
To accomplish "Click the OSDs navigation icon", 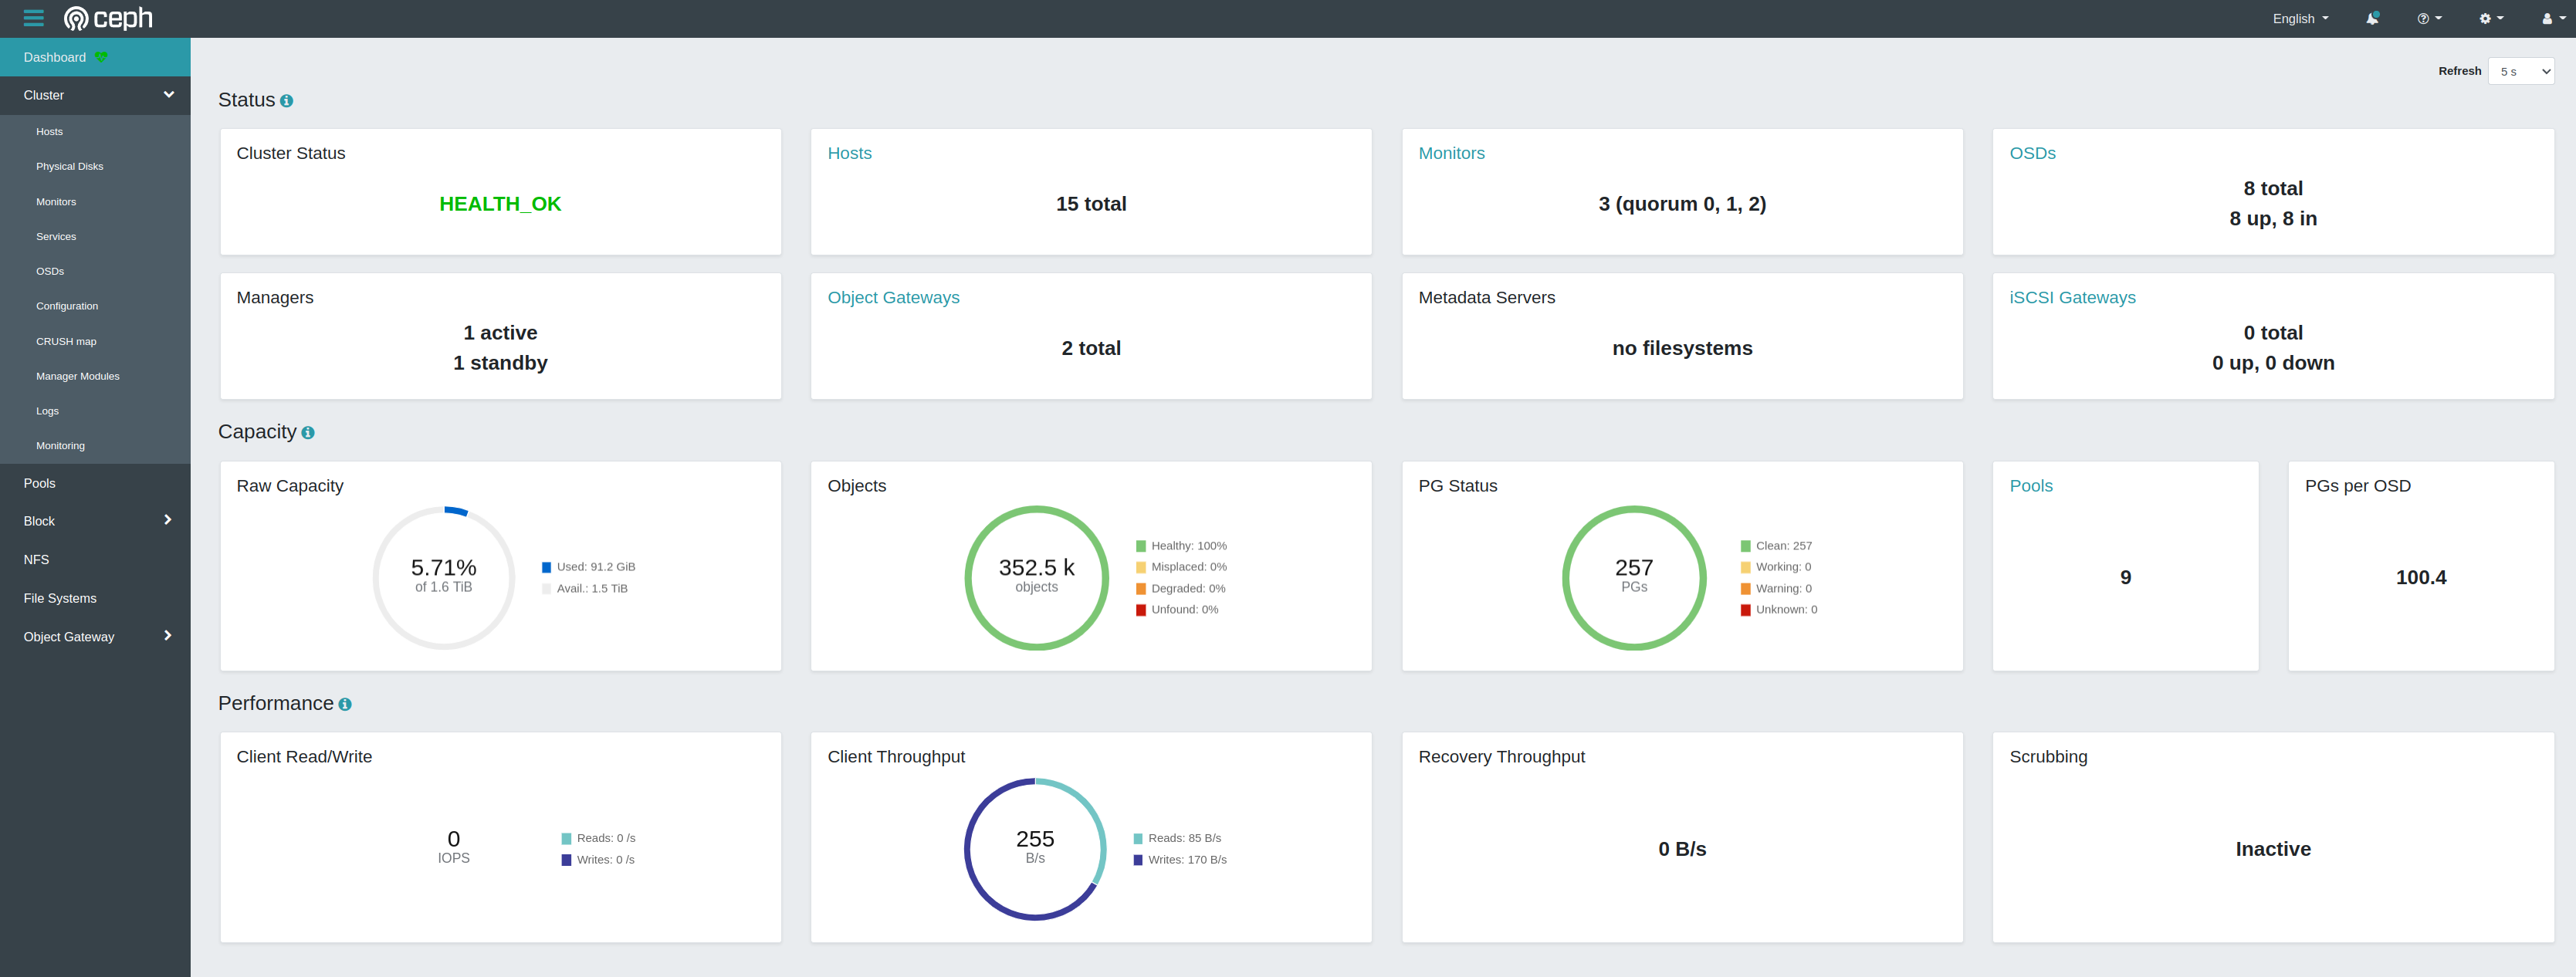I will point(48,271).
